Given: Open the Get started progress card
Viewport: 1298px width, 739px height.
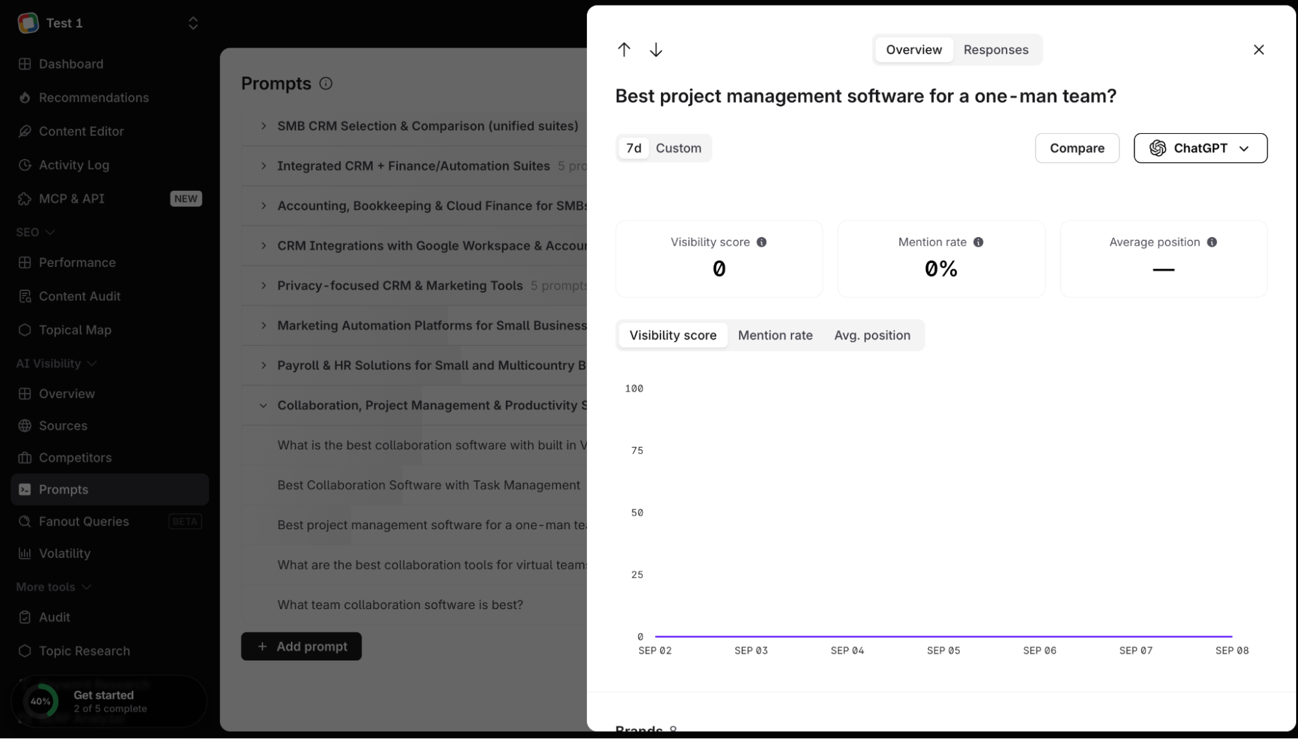Looking at the screenshot, I should [109, 702].
